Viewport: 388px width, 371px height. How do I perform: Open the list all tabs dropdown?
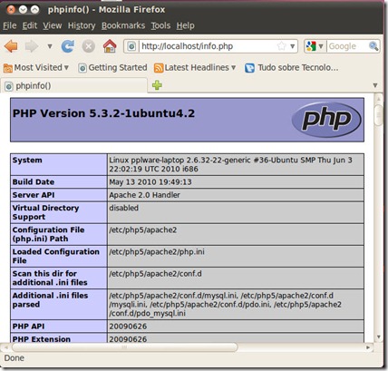375,85
